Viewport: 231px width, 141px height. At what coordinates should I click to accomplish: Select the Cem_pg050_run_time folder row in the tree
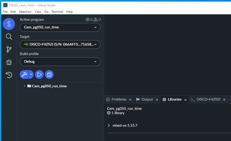pyautogui.click(x=60, y=86)
